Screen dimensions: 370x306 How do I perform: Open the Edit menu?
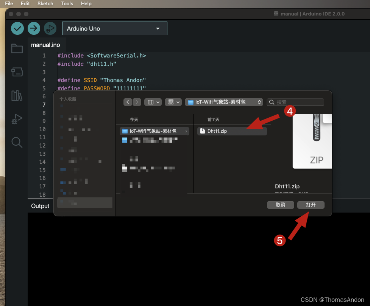[25, 3]
